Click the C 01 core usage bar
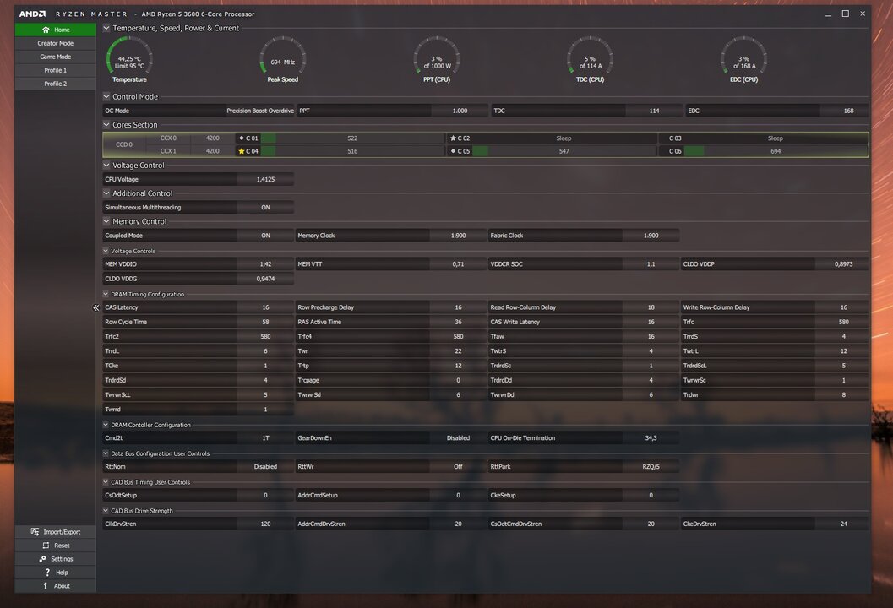Image resolution: width=893 pixels, height=608 pixels. point(352,138)
